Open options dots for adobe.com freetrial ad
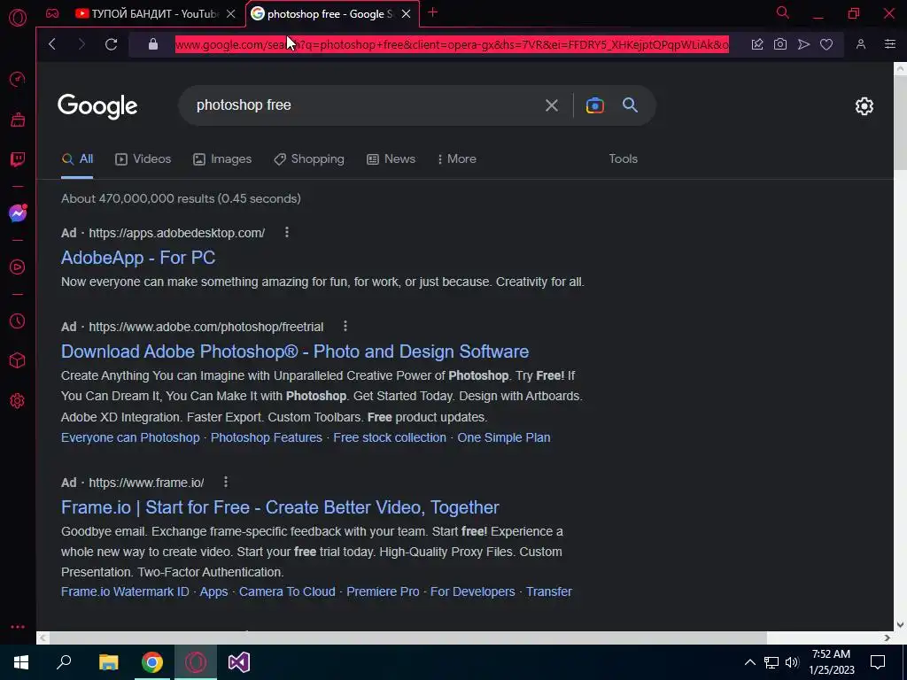 click(x=345, y=326)
